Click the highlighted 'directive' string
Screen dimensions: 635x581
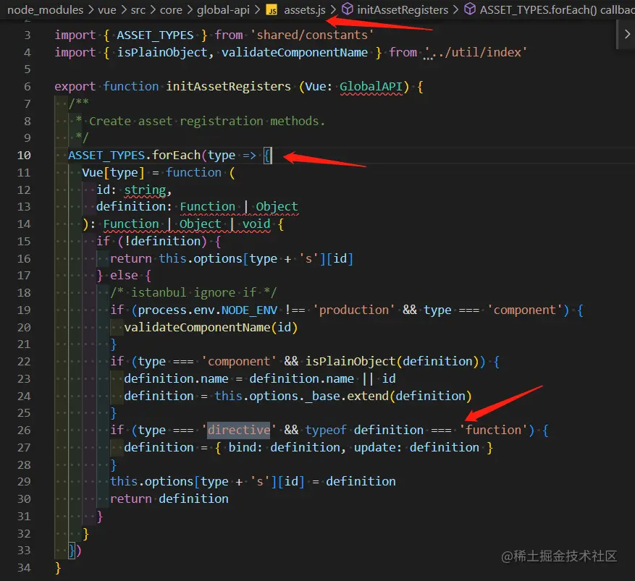(239, 430)
